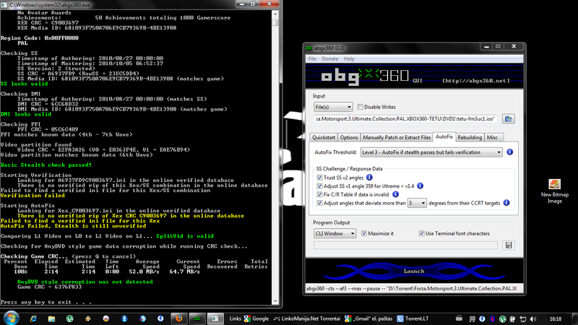Expand the AutoFix Threshold Level 3 dropdown
Screen dimensions: 578x325
(x=431, y=152)
